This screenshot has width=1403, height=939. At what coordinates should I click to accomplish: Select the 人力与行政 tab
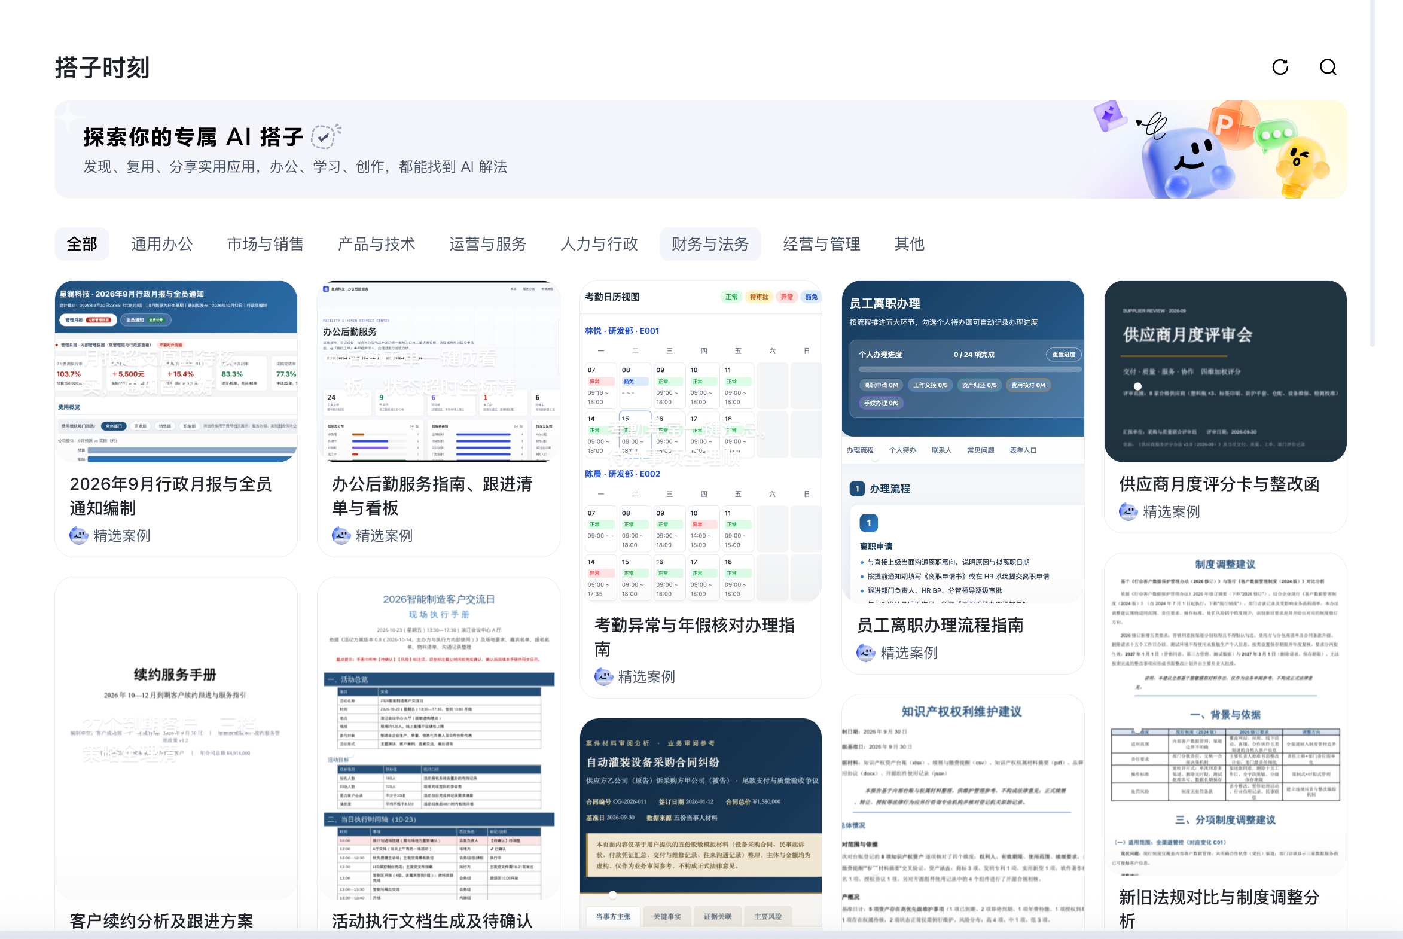599,244
